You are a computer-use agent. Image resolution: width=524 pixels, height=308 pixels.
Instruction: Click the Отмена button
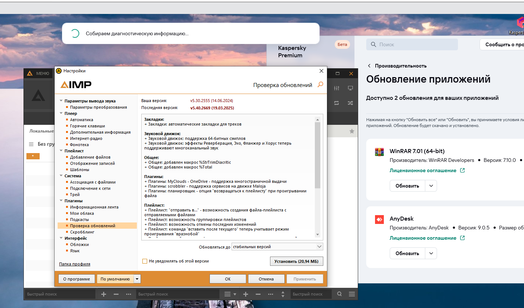pyautogui.click(x=266, y=279)
